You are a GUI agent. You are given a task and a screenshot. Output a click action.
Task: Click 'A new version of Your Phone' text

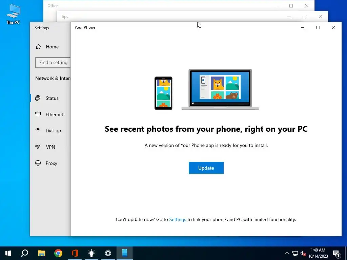tap(206, 146)
